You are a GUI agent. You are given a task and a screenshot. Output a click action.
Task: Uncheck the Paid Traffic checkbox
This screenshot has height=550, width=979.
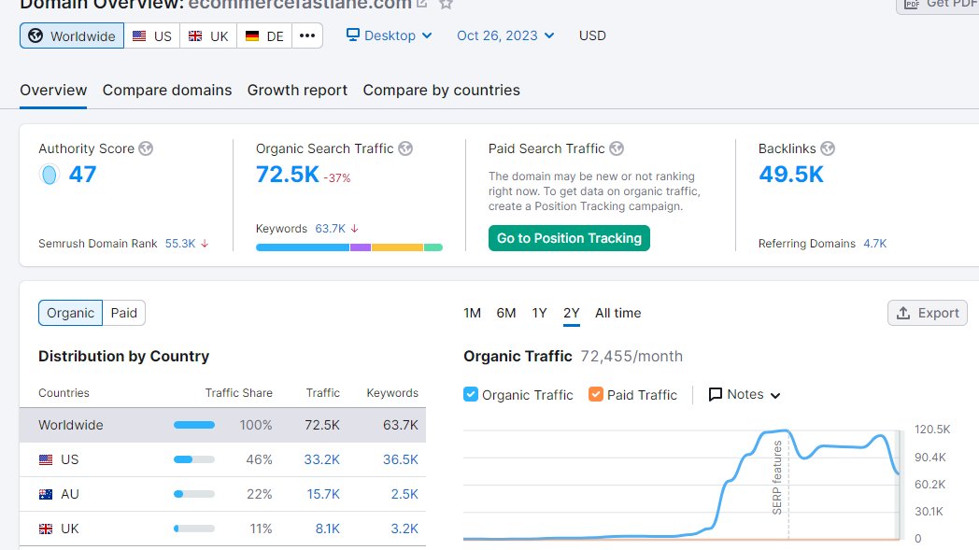click(x=596, y=395)
